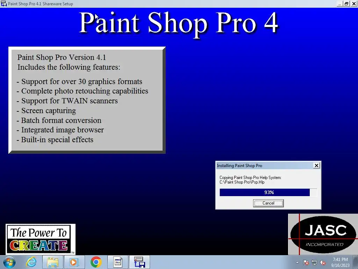Show hidden system tray icons
358x269 pixels.
[297, 262]
